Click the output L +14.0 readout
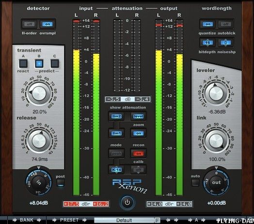Screen dimensions: 254x224 click(155, 204)
